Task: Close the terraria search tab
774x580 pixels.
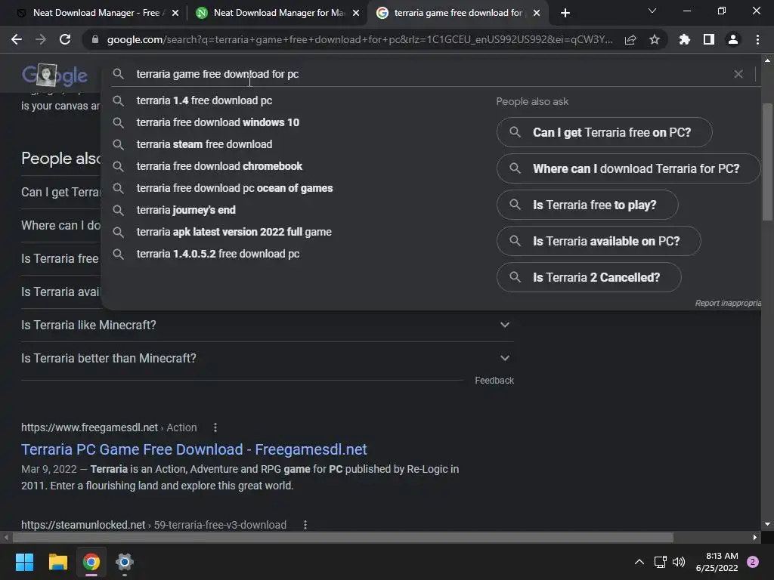Action: (537, 13)
